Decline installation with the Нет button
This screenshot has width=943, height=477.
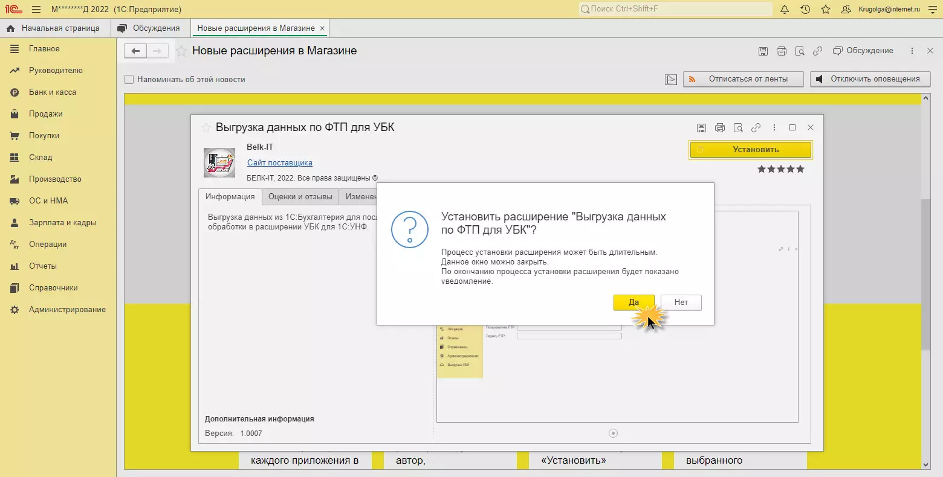pos(681,303)
